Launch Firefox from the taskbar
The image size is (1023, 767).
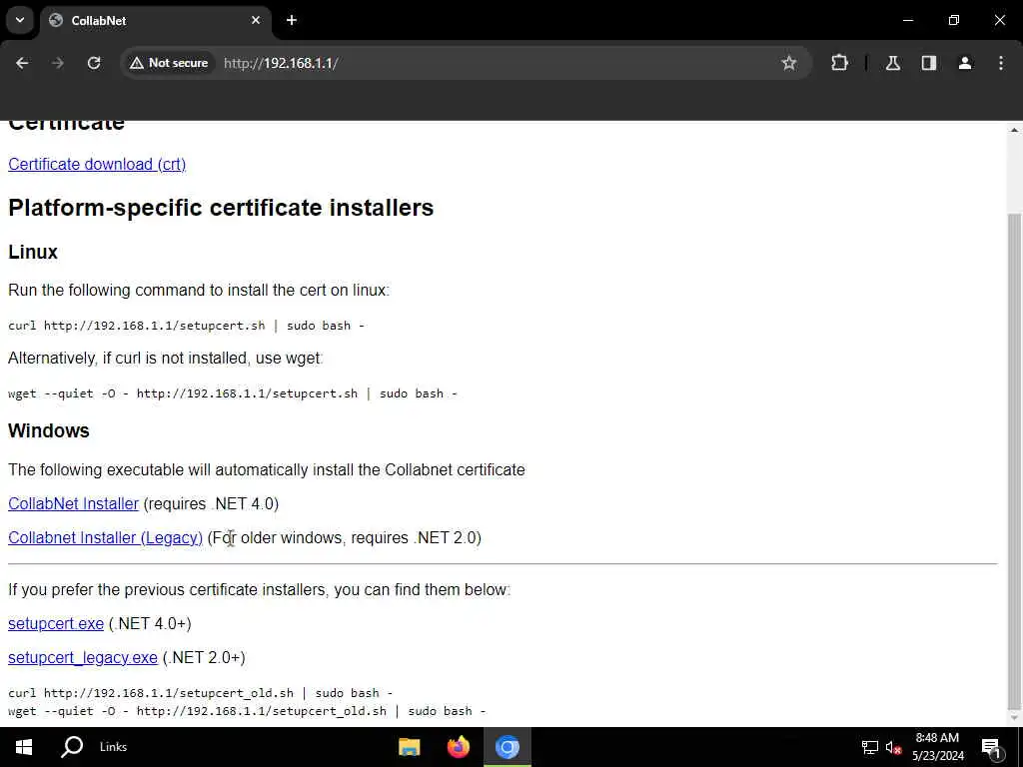point(459,747)
